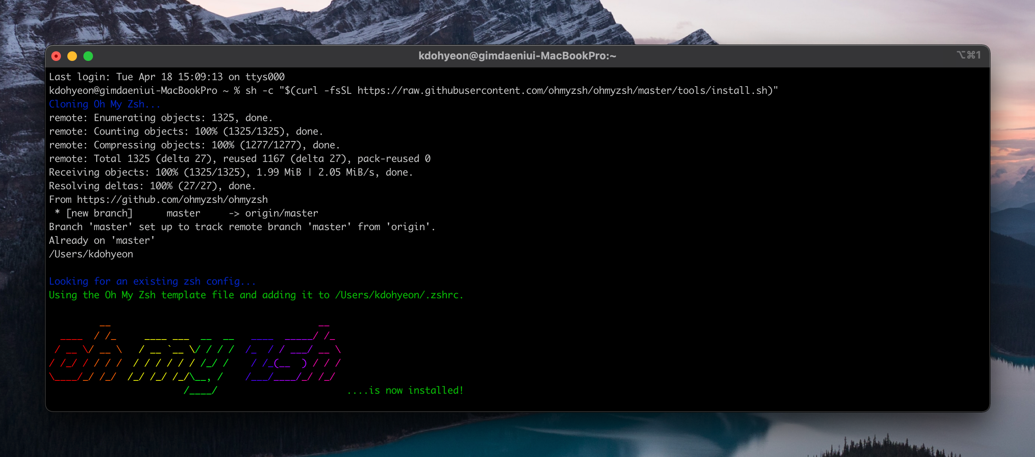Click the '[new branch]' text

99,213
